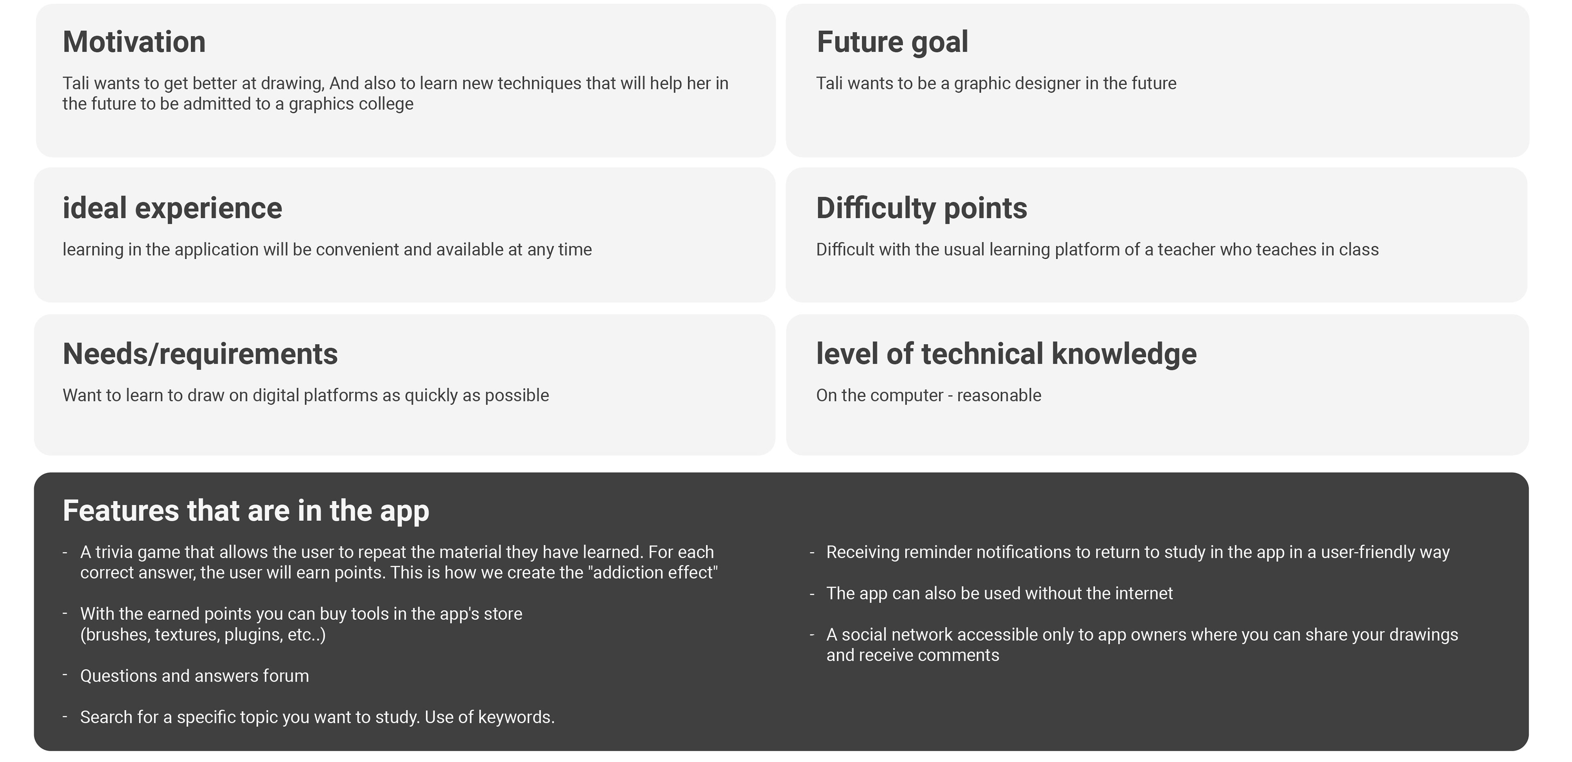This screenshot has width=1572, height=762.
Task: Select the Future goal heading
Action: pyautogui.click(x=892, y=42)
